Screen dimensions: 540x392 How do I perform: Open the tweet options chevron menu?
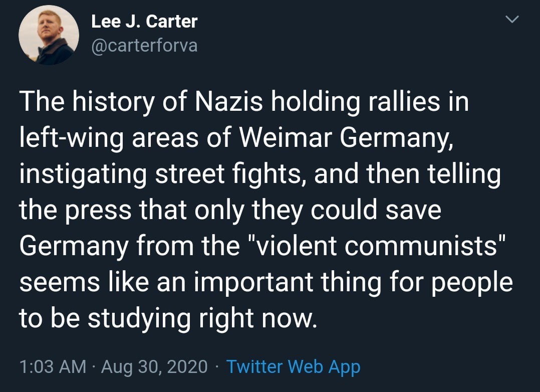coord(510,20)
